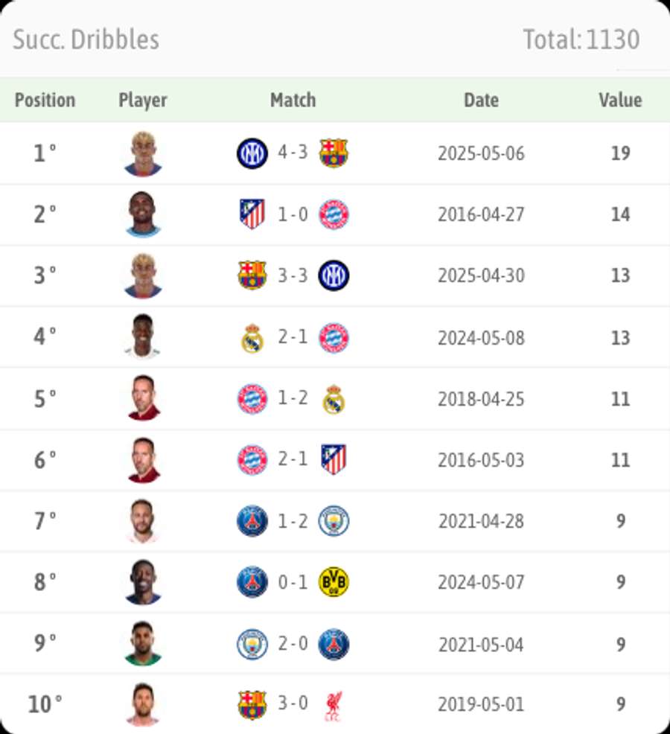
Task: Open the Bayern Munich badge in row 2
Action: (336, 214)
